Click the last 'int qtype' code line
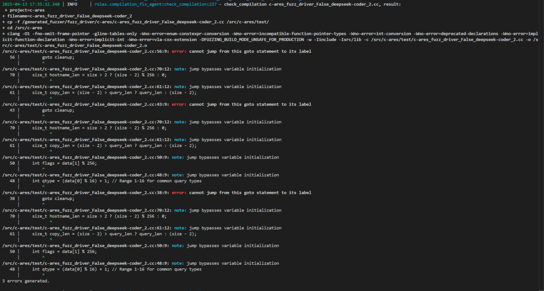 (x=116, y=269)
